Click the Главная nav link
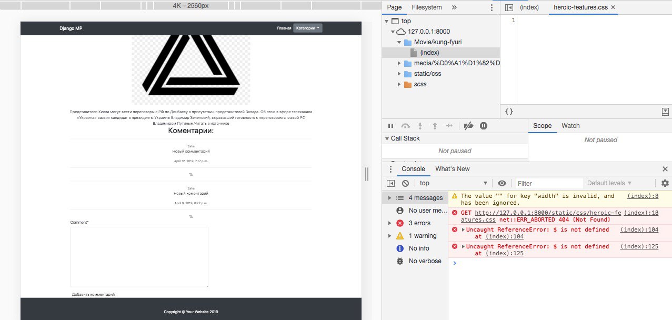This screenshot has height=320, width=672. click(284, 28)
